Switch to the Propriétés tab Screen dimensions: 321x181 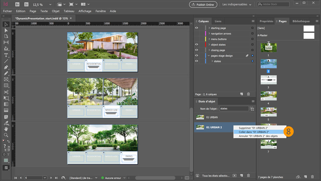point(266,21)
